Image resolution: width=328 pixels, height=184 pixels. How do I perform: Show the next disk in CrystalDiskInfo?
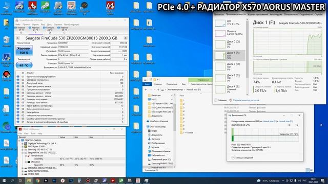pos(125,38)
